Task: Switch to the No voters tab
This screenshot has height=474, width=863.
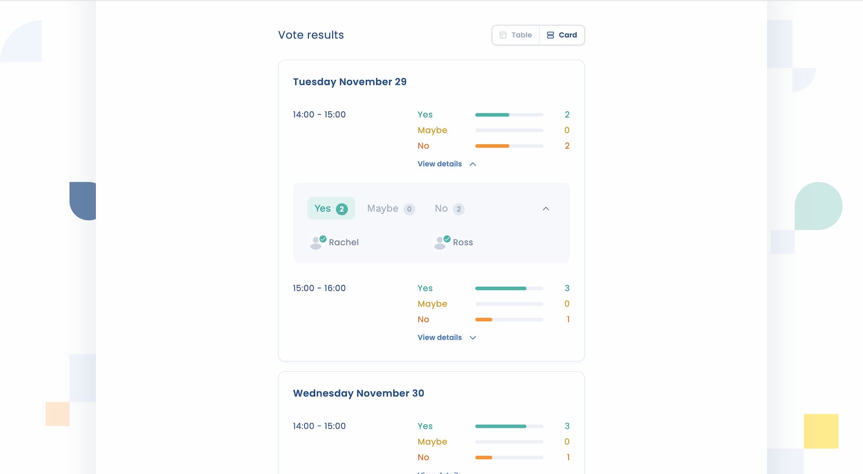Action: pyautogui.click(x=448, y=208)
